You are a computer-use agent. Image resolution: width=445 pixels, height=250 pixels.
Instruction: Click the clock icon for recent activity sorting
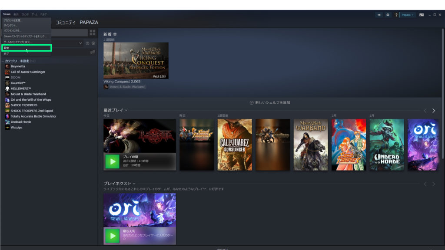(x=87, y=43)
